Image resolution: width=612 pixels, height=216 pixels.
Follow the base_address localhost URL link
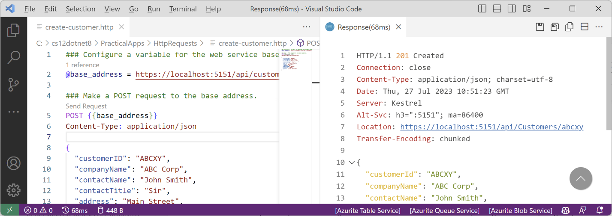pyautogui.click(x=207, y=74)
